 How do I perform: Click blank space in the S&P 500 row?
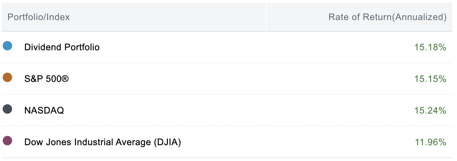[x=246, y=79]
